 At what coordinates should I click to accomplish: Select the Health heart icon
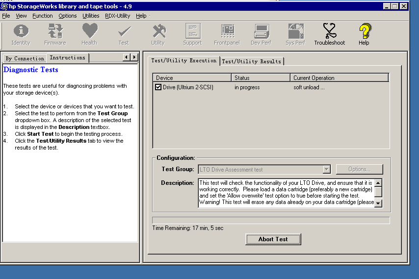coord(89,34)
